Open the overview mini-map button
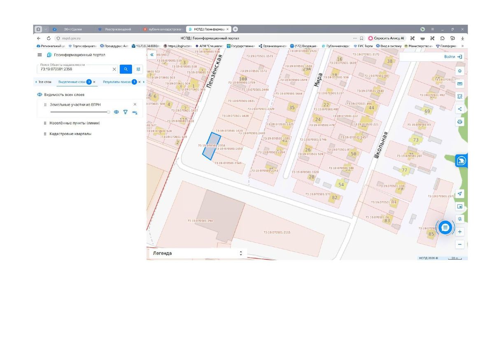The height and width of the screenshot is (349, 494). pos(460,206)
